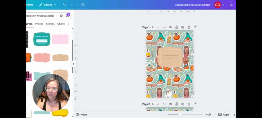
Task: Open the Notes panel
Action: pyautogui.click(x=82, y=115)
